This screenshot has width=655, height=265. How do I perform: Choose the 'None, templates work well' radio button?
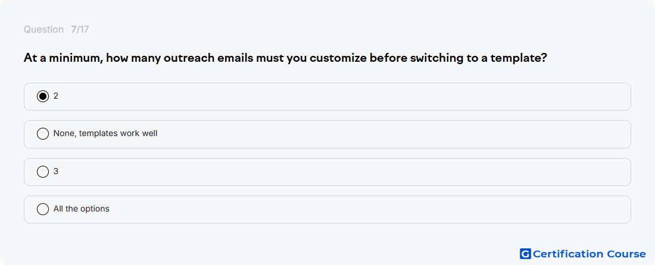tap(43, 134)
